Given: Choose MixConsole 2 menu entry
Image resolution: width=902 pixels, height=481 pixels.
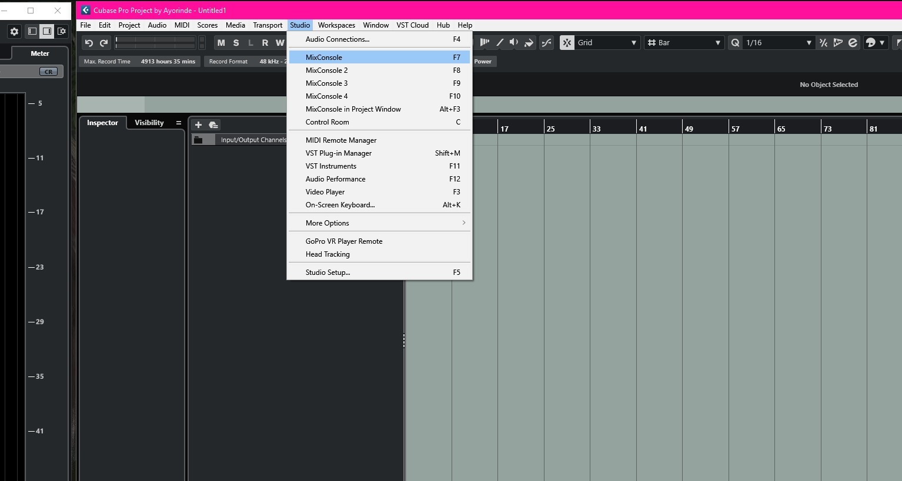Looking at the screenshot, I should point(379,70).
